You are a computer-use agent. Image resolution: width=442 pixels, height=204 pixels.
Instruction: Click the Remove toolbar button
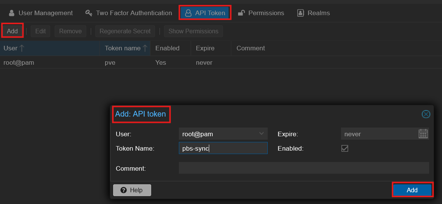pyautogui.click(x=70, y=31)
